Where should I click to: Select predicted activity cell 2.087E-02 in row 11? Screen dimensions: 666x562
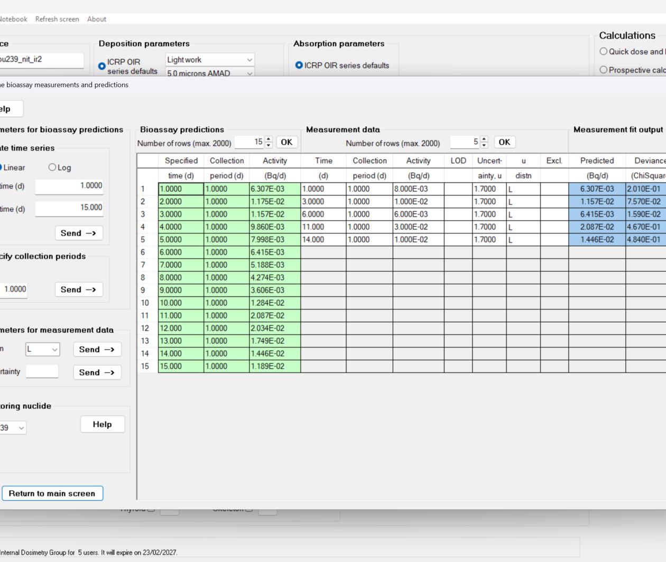click(x=275, y=315)
